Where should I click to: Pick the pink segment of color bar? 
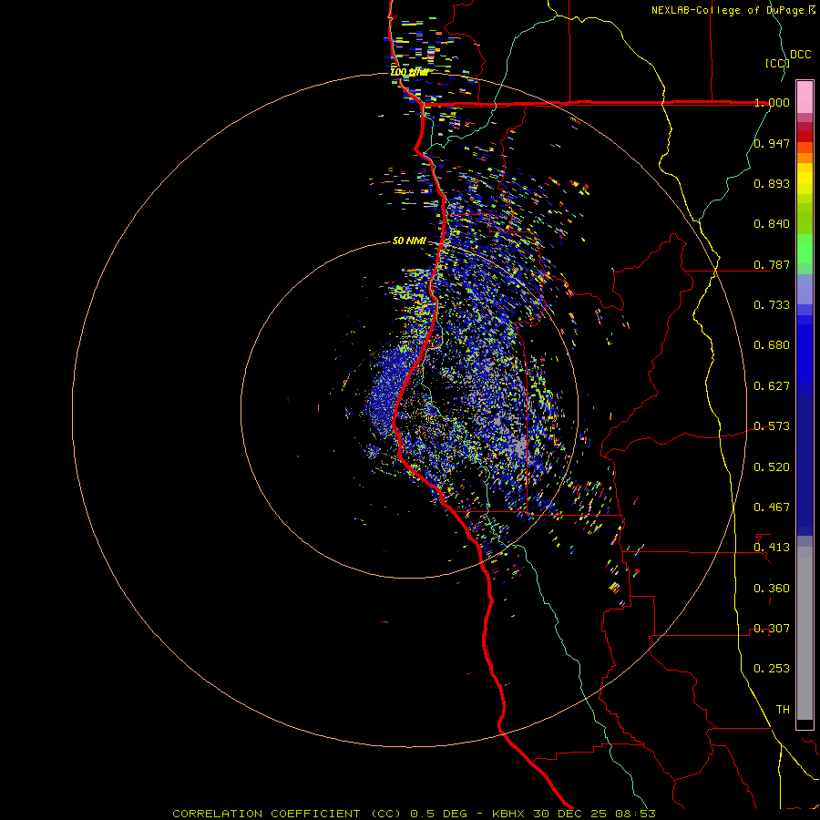805,97
